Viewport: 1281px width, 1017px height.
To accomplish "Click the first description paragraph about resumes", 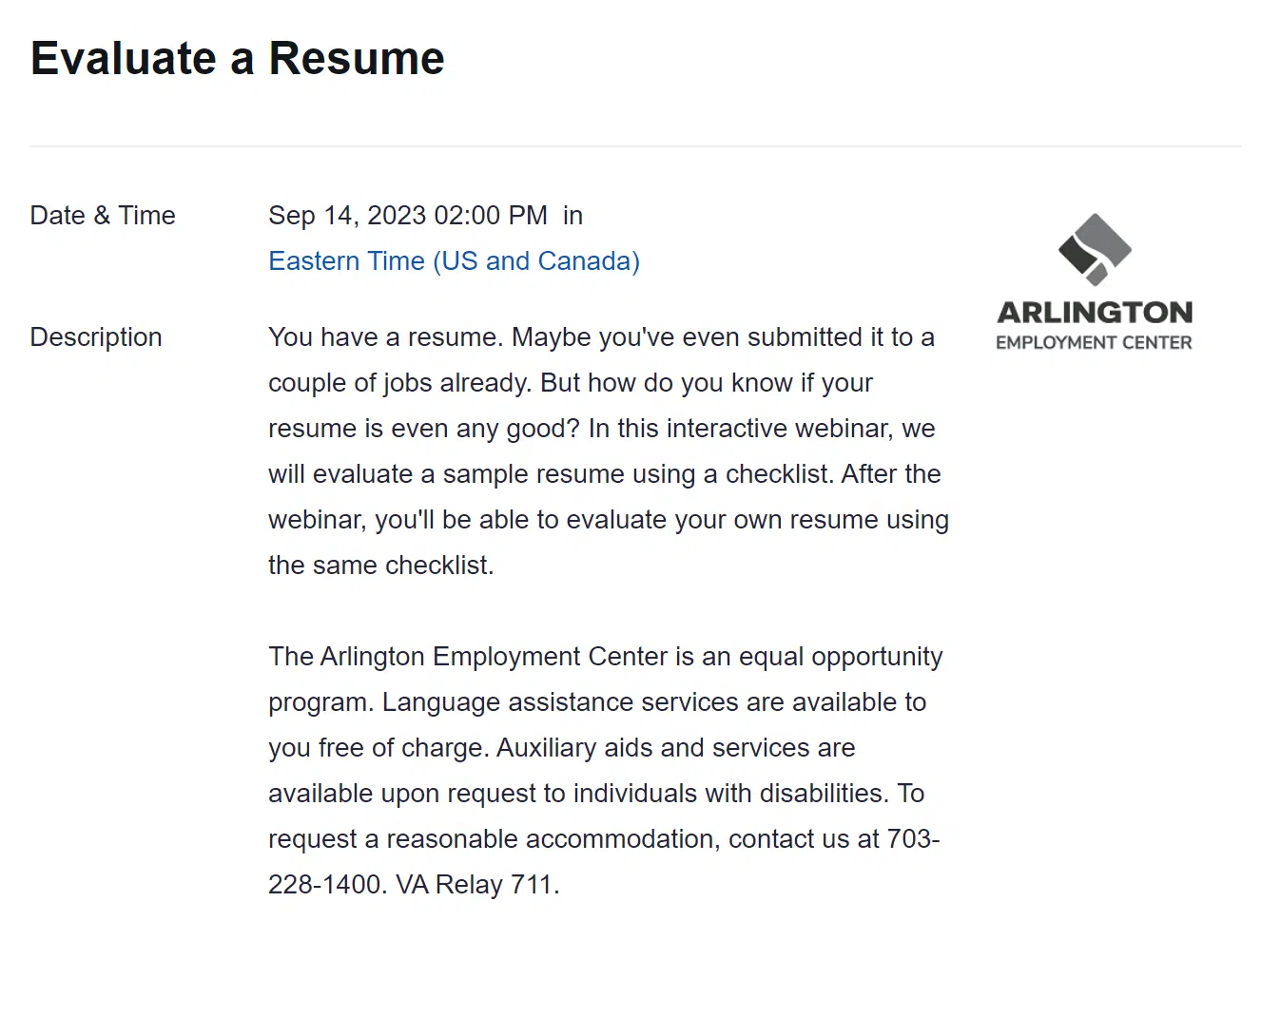I will (x=609, y=451).
